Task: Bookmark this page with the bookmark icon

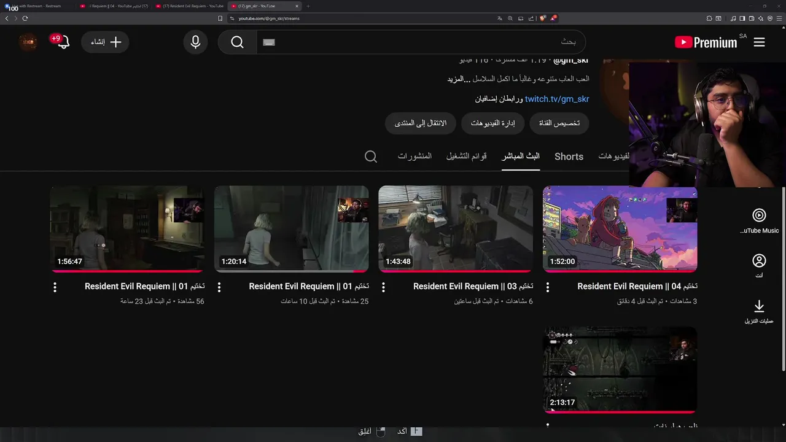Action: tap(220, 18)
